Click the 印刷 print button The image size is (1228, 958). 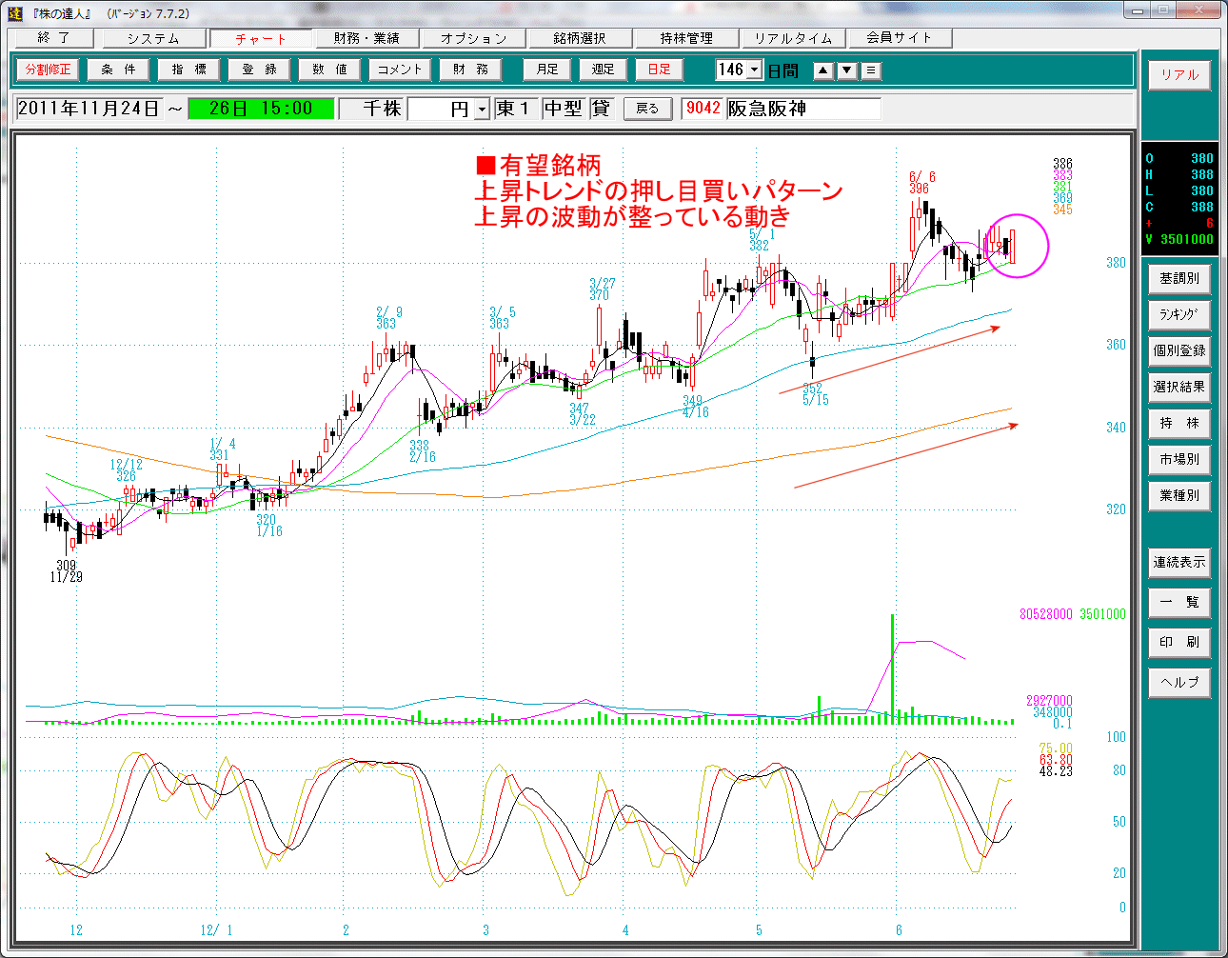(x=1179, y=642)
